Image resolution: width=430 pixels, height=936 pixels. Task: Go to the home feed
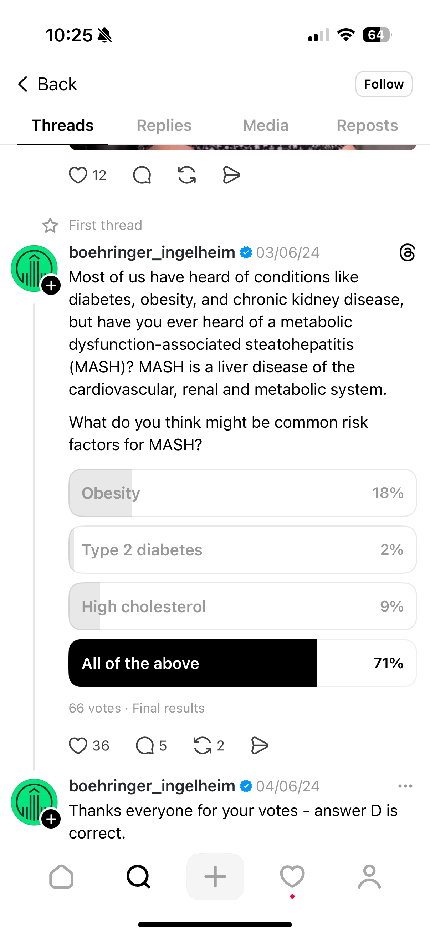pos(61,877)
